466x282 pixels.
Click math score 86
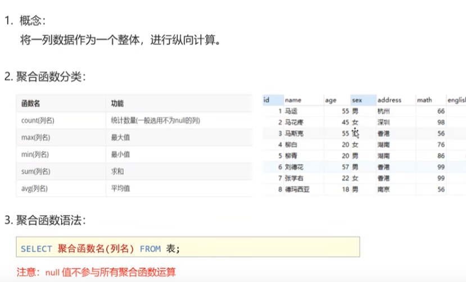click(441, 156)
